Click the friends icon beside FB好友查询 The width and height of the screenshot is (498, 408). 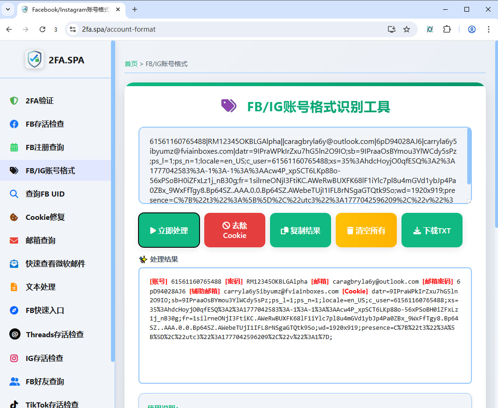[x=14, y=381]
